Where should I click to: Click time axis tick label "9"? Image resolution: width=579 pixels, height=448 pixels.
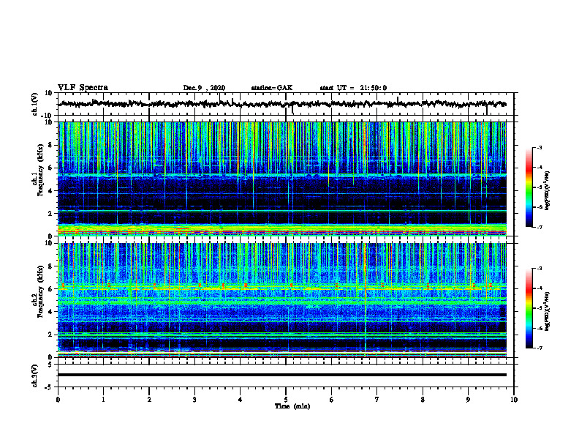468,400
